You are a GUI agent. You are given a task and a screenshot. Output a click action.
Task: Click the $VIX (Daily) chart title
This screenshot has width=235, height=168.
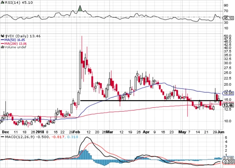pos(15,36)
